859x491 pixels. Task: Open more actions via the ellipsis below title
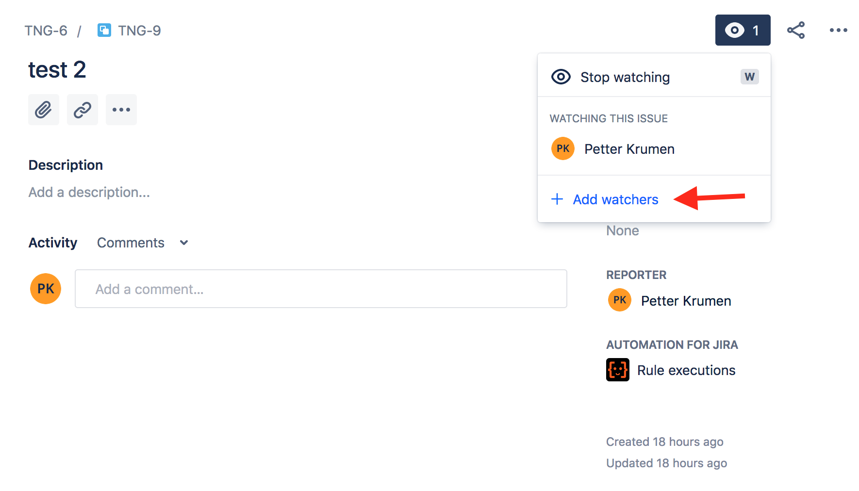tap(121, 110)
